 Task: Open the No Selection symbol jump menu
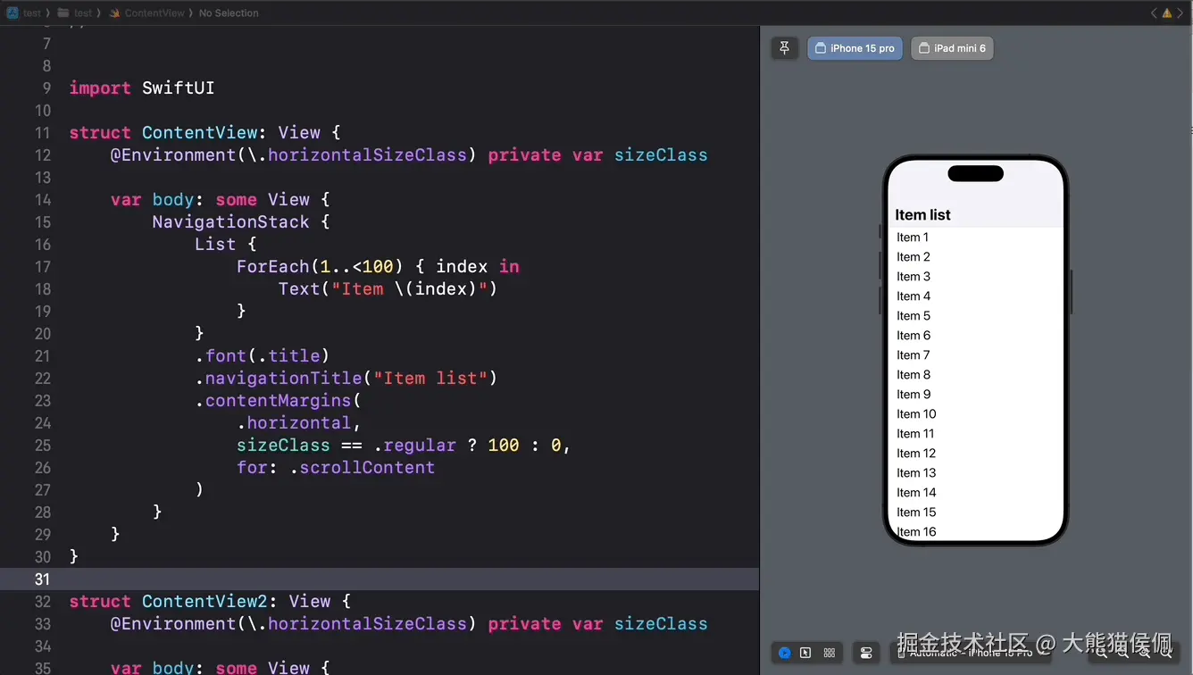point(229,12)
